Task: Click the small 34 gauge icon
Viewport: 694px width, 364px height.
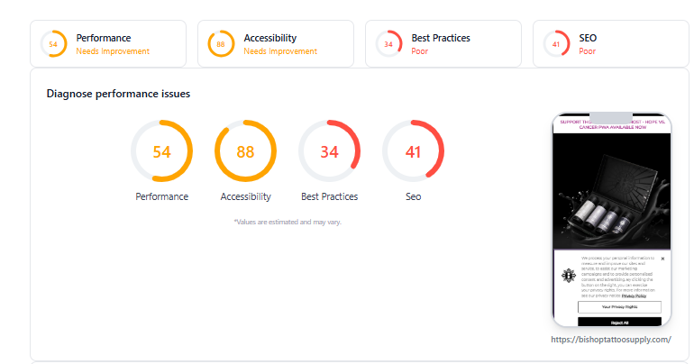Action: 388,44
